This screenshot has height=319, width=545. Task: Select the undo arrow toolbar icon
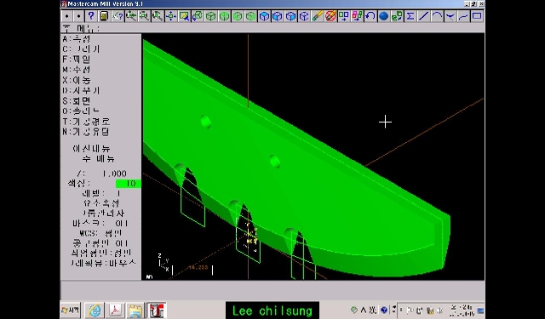(x=370, y=16)
